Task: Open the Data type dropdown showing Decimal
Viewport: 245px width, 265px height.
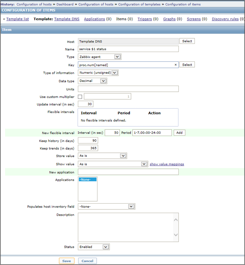Action: (x=92, y=81)
